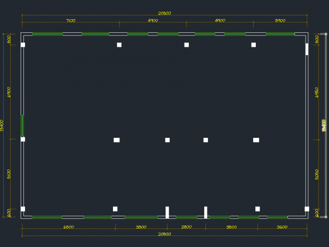The image size is (329, 247).
Task: Click the rightmost green window on top wall
Action: point(280,34)
